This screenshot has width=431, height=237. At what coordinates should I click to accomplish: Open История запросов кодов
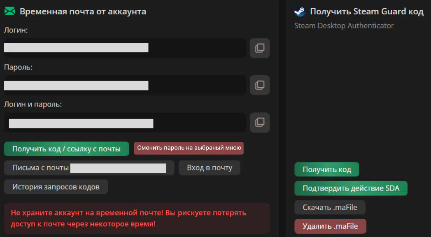coord(56,187)
